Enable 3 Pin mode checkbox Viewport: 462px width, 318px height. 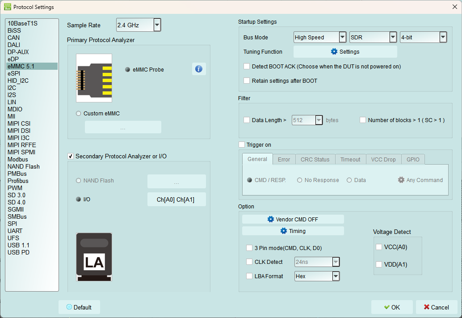[x=249, y=248]
